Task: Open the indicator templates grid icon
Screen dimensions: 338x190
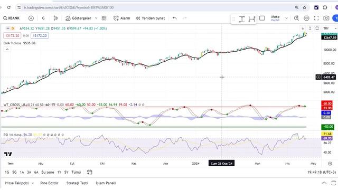Action: click(x=104, y=18)
